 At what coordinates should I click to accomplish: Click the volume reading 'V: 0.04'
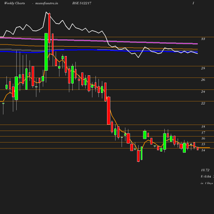(206, 176)
